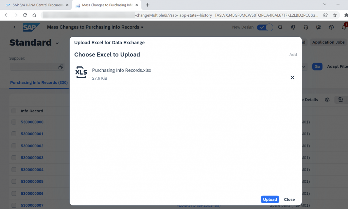Open Adapt Filters
This screenshot has height=209, width=348.
click(337, 66)
